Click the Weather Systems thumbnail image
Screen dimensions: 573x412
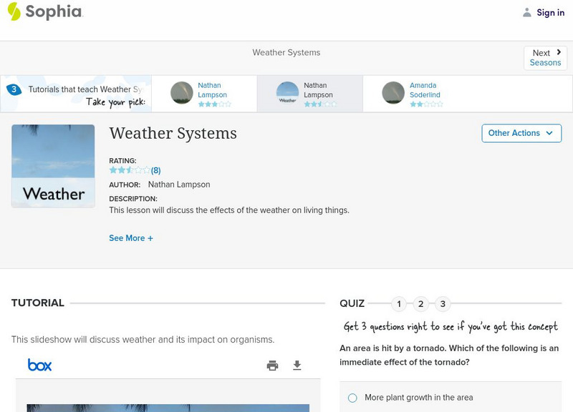[x=52, y=165]
